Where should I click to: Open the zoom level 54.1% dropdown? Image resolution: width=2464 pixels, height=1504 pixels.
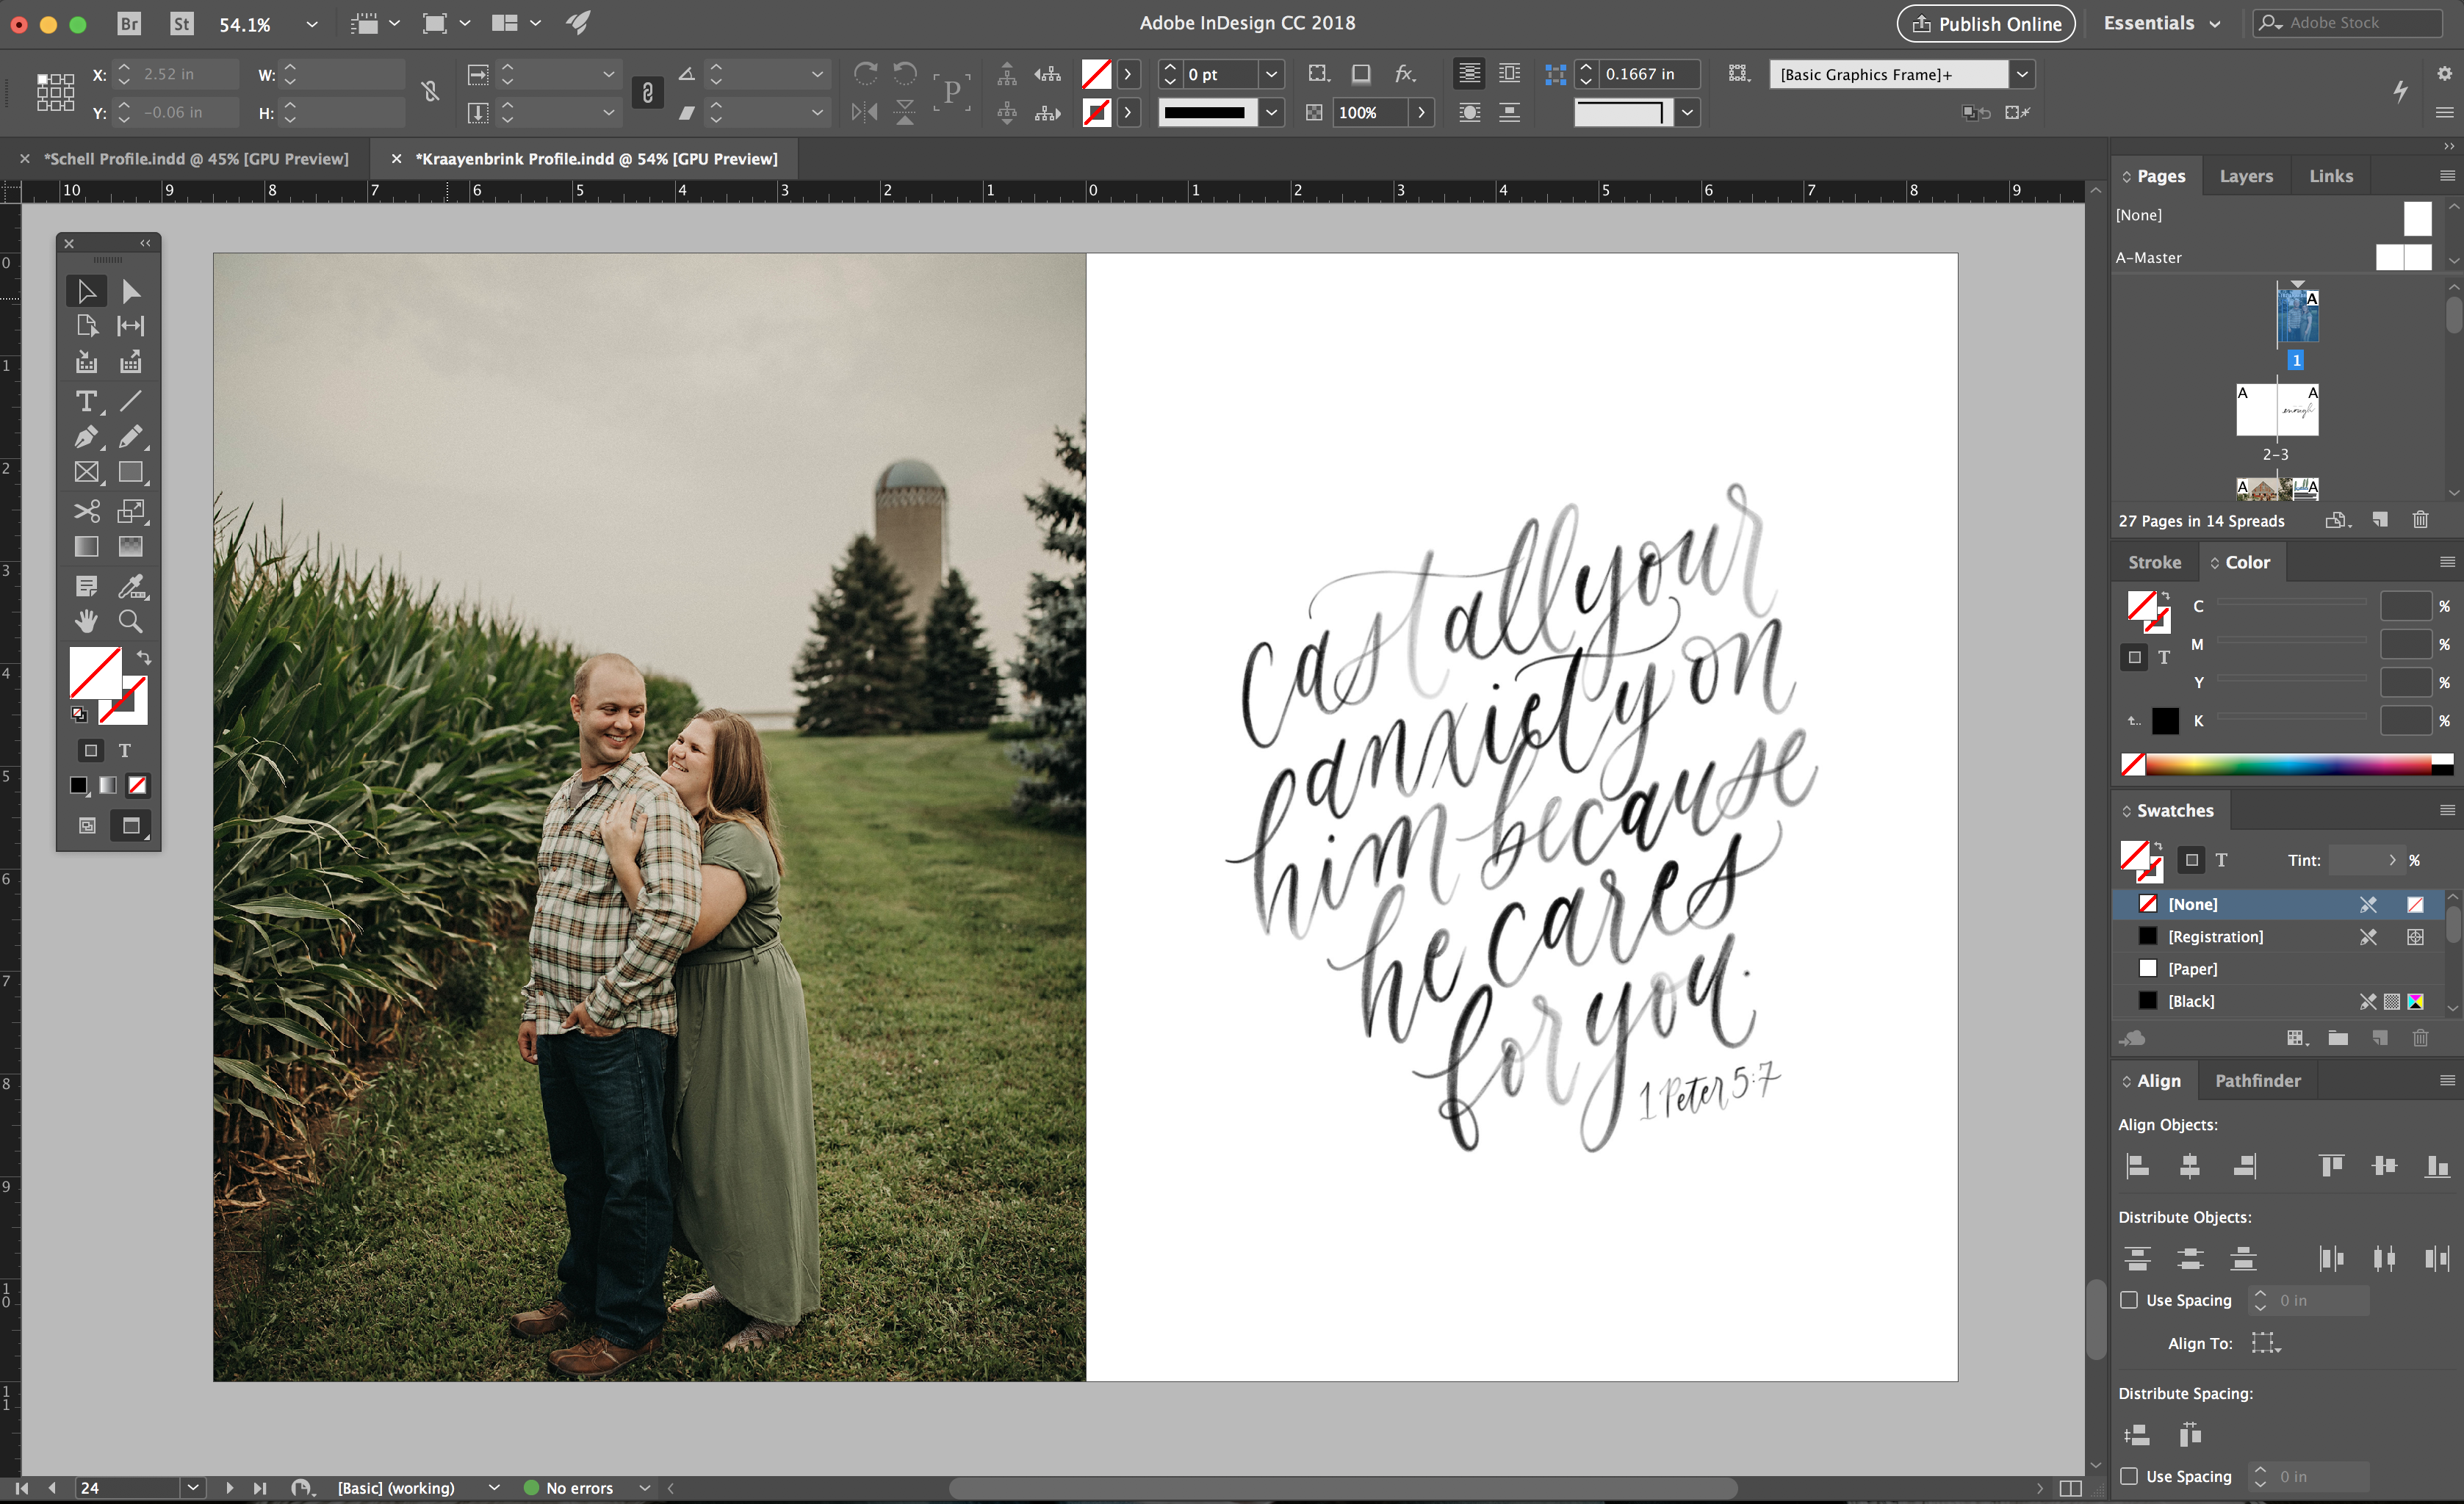pyautogui.click(x=311, y=24)
